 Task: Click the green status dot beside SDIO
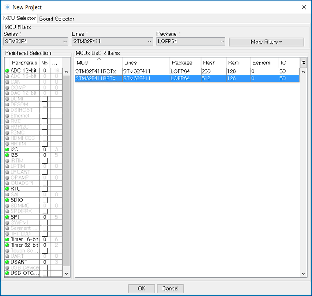[x=7, y=200]
